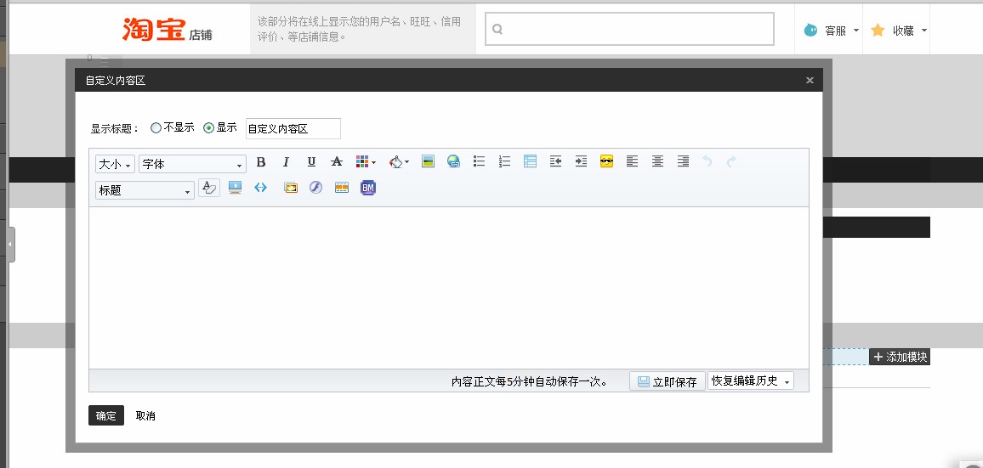Click the title input field 自定义内容区
Screen dimensions: 983x468
click(293, 128)
